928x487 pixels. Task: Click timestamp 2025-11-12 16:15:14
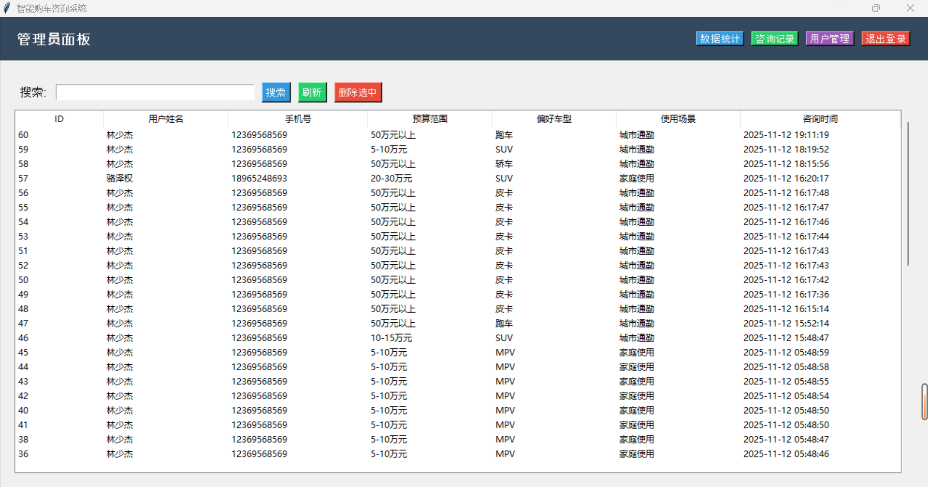(x=786, y=309)
